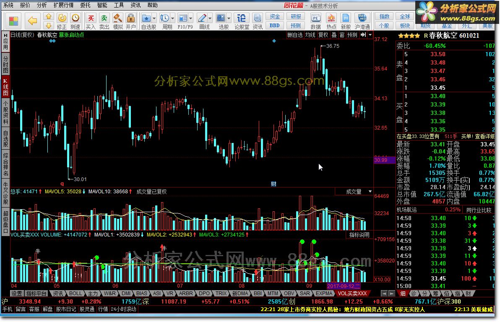
Task: Click the jump-to-end arrow icon in chart header
Action: click(x=363, y=35)
